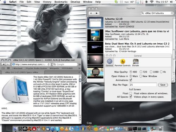Clear the YouView search field

[172, 13]
